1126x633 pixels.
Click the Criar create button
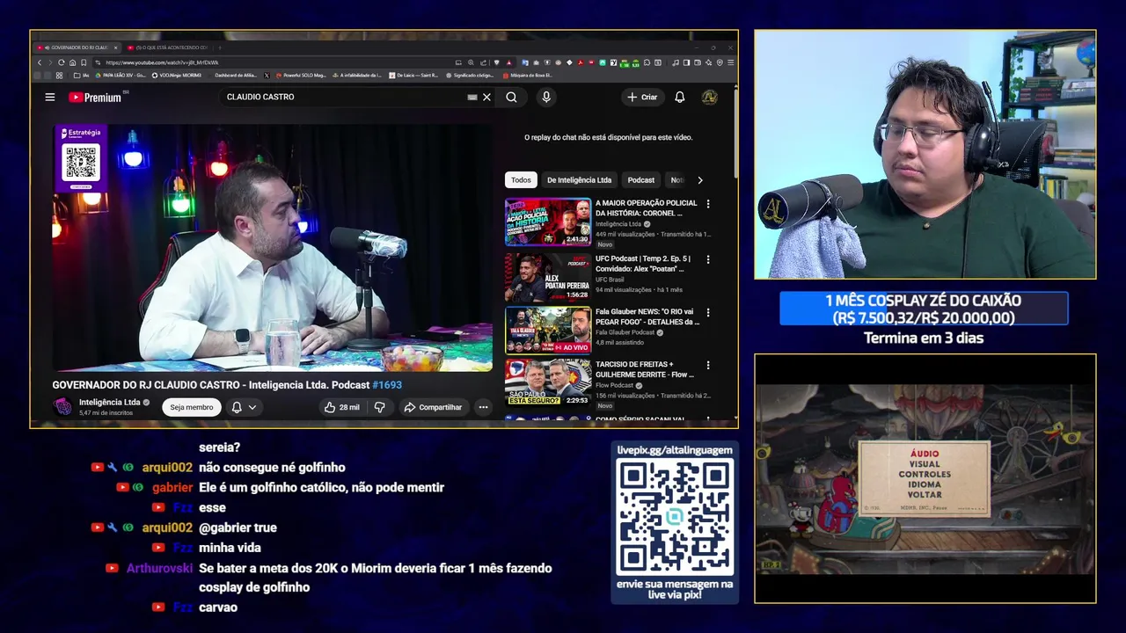642,98
